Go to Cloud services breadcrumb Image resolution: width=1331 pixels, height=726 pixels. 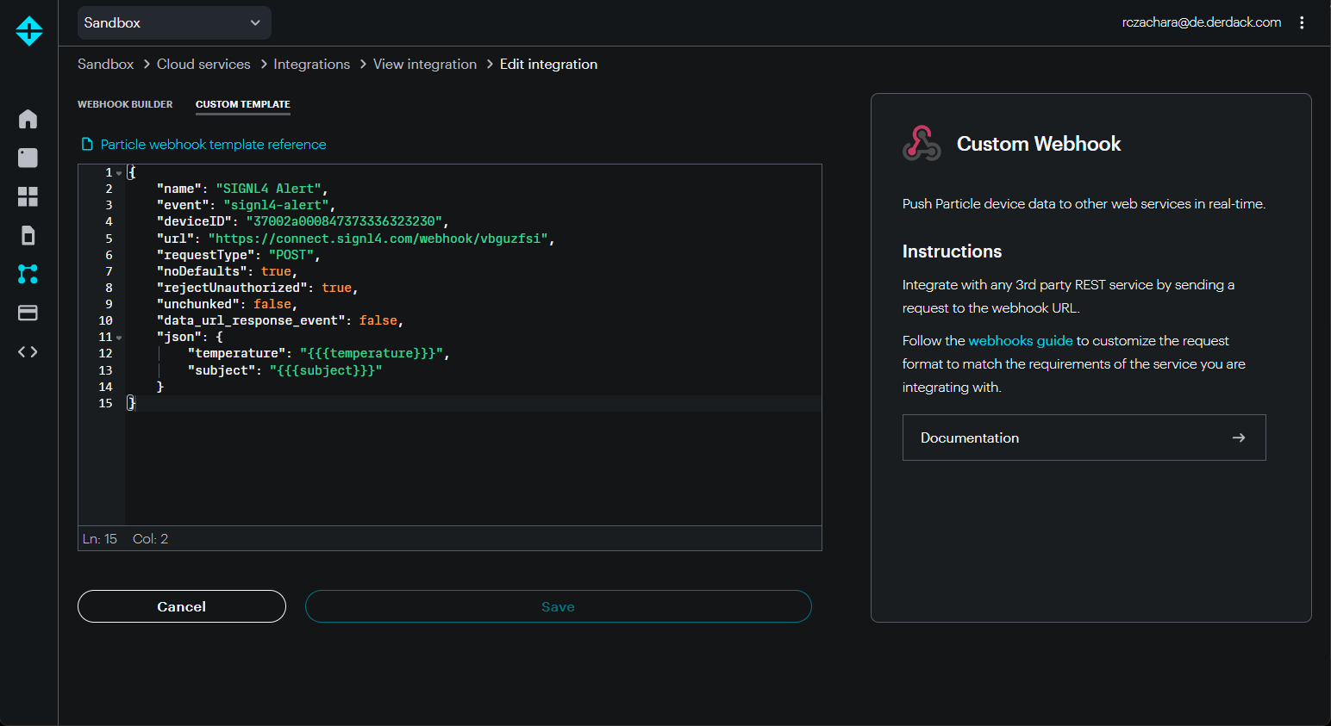(x=203, y=64)
